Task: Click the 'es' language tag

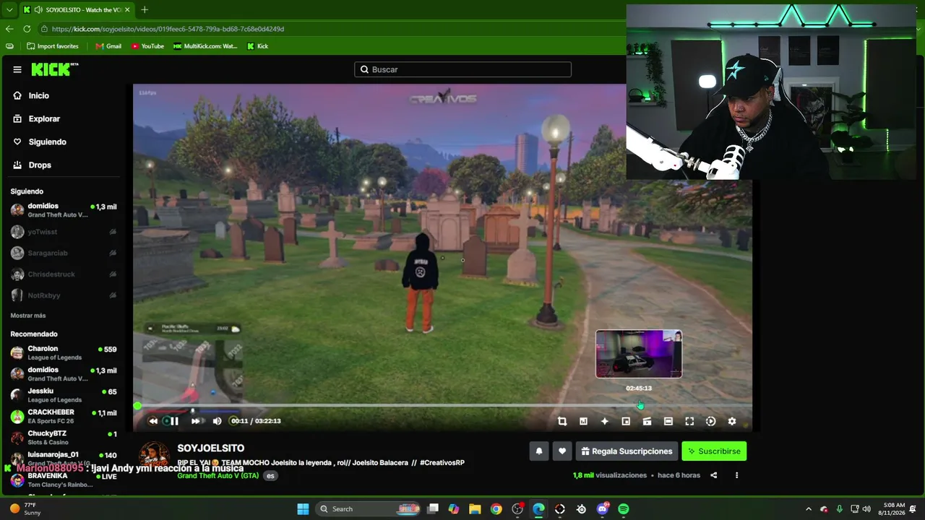Action: click(270, 476)
